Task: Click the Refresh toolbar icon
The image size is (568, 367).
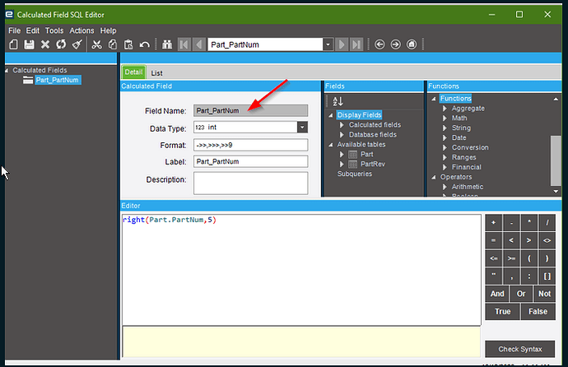Action: 61,44
